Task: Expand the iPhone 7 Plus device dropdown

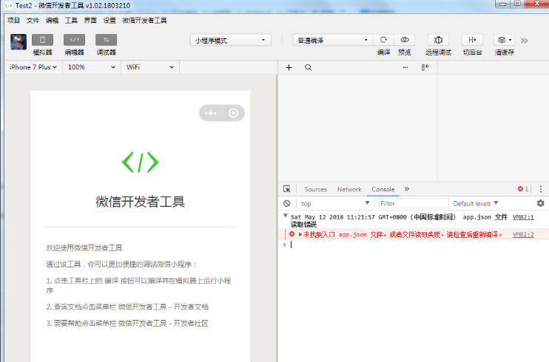Action: coord(33,67)
